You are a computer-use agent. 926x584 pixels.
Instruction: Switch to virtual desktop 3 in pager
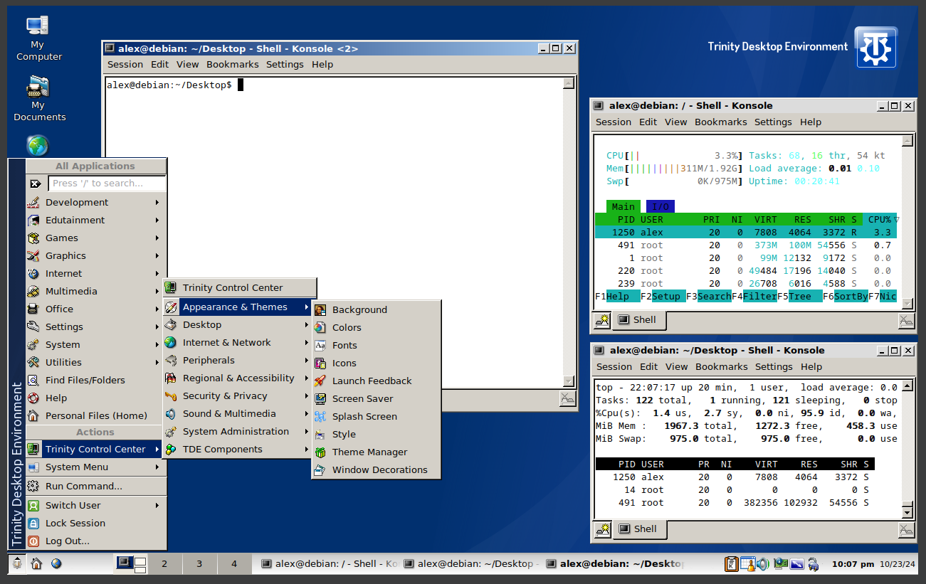[199, 564]
